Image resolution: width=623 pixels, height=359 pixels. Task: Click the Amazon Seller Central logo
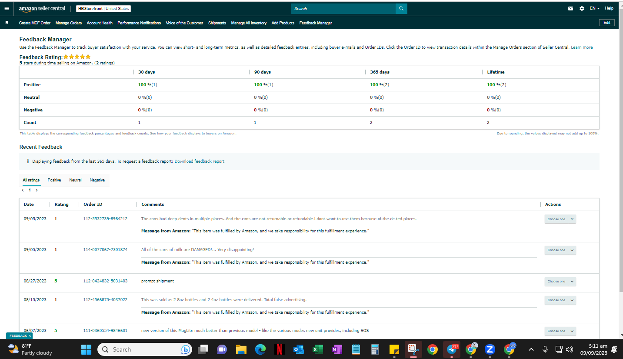pos(42,9)
